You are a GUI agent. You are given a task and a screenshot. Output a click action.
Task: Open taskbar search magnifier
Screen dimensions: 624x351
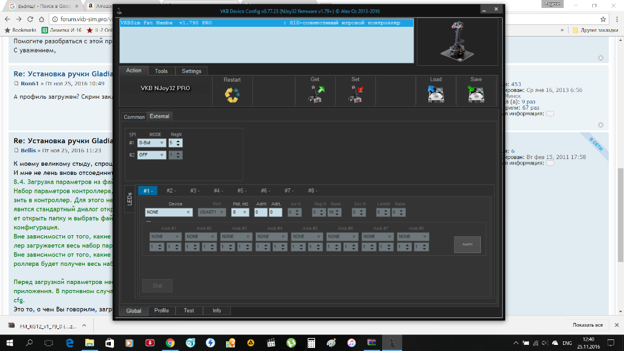tap(29, 342)
